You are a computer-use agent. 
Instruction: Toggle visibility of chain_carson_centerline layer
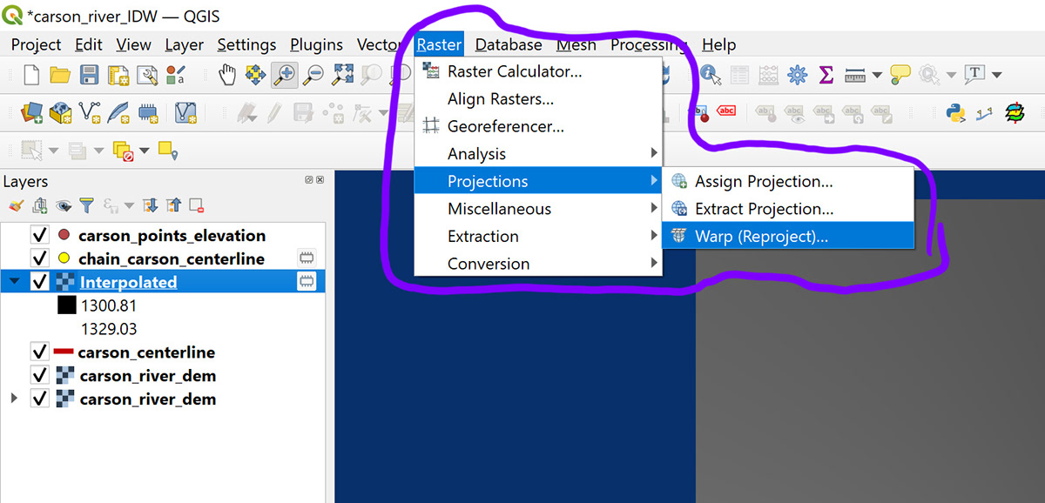point(39,258)
